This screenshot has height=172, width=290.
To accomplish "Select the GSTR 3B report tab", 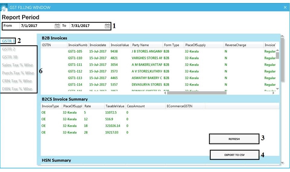I will (10, 57).
